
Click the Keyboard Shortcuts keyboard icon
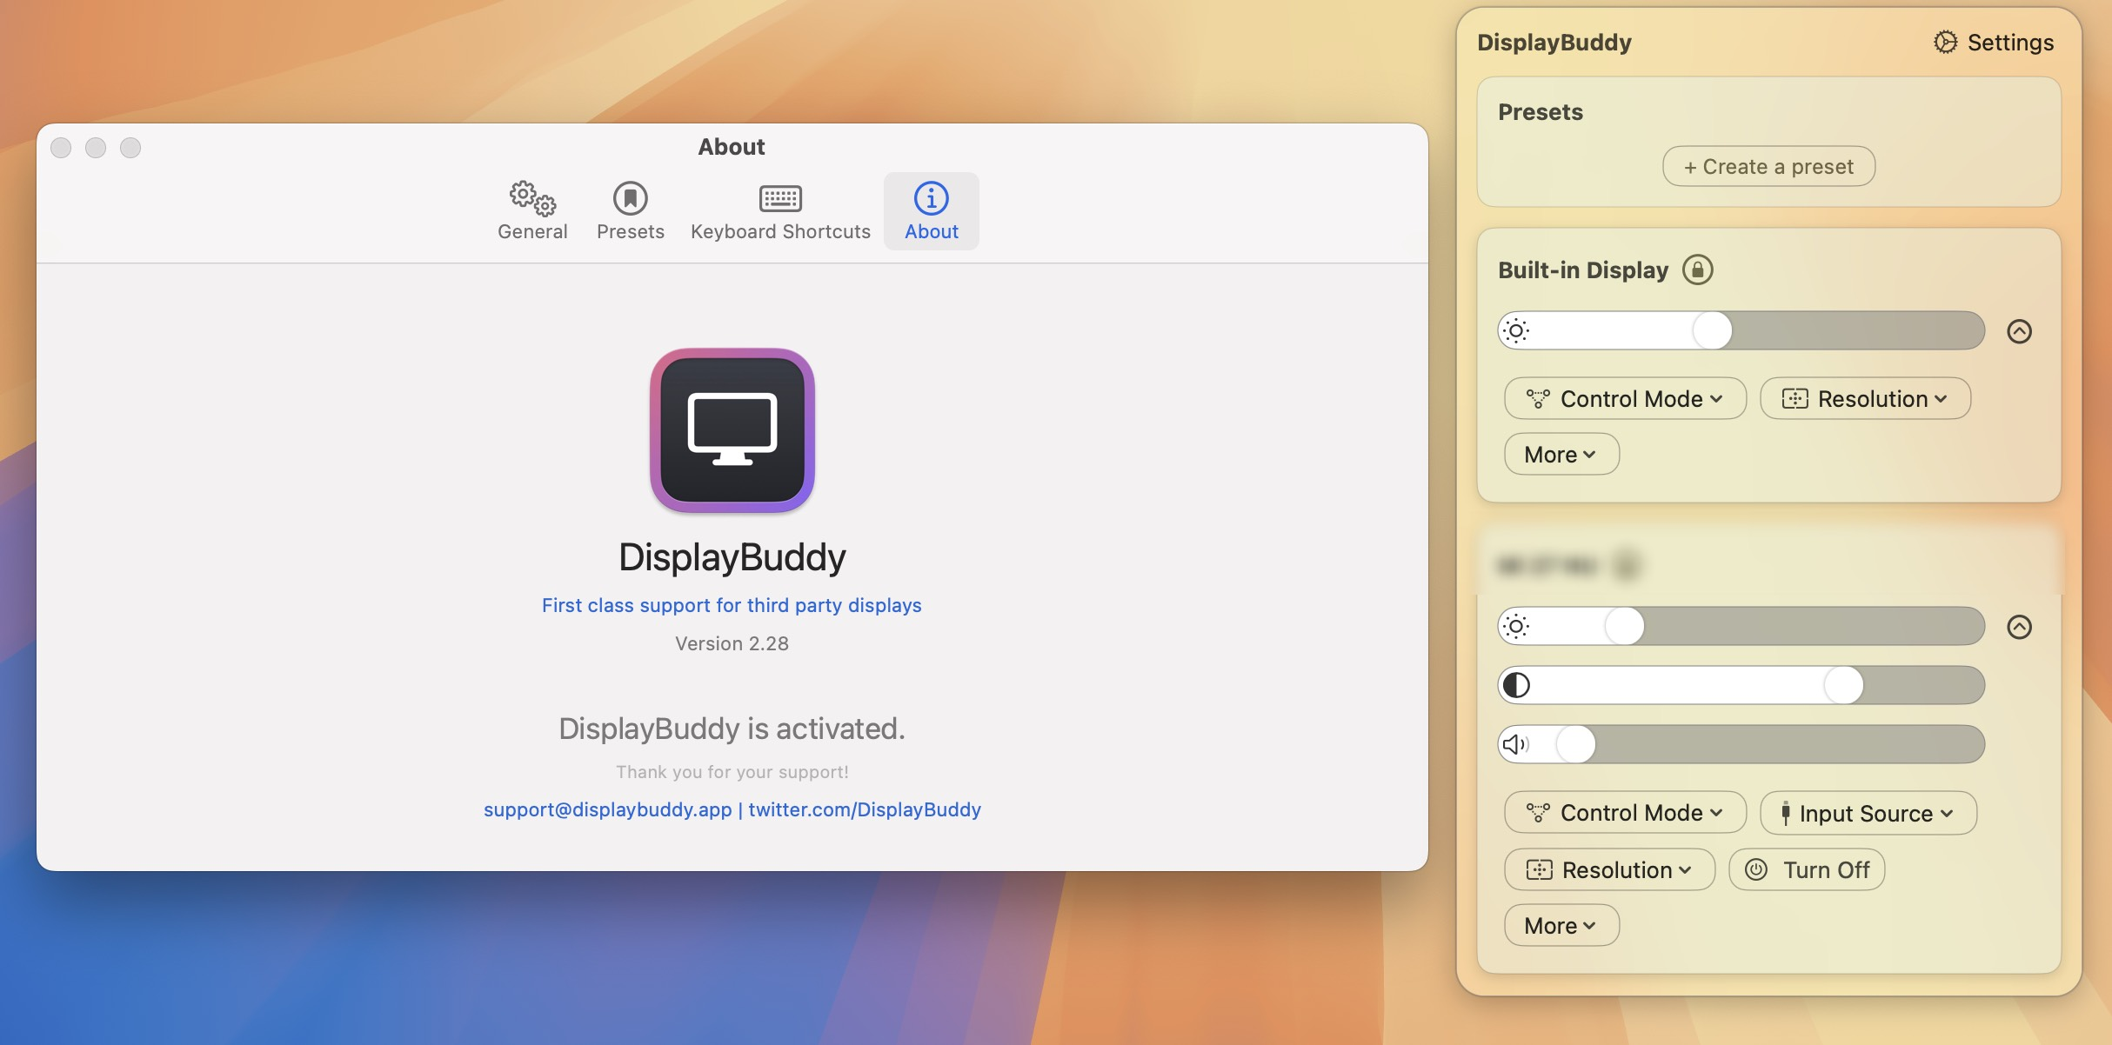(x=780, y=198)
